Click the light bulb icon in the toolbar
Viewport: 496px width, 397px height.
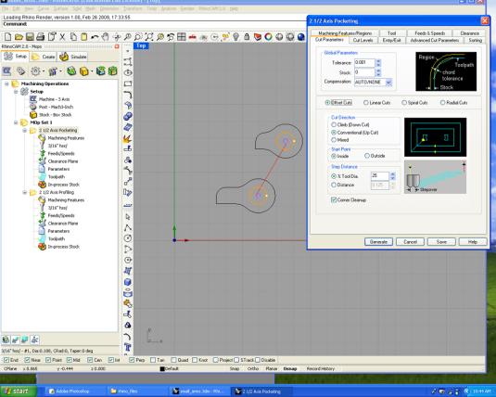click(x=235, y=37)
